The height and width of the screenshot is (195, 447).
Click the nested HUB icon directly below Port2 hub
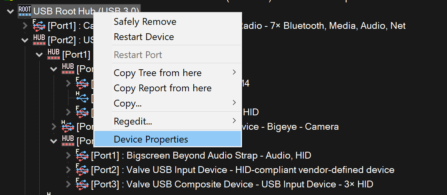tap(54, 54)
